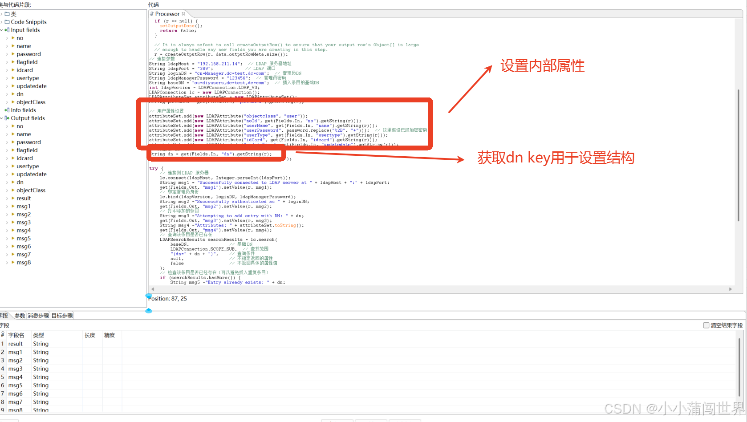Expand the 类 tree node
Image resolution: width=747 pixels, height=422 pixels.
click(2, 14)
